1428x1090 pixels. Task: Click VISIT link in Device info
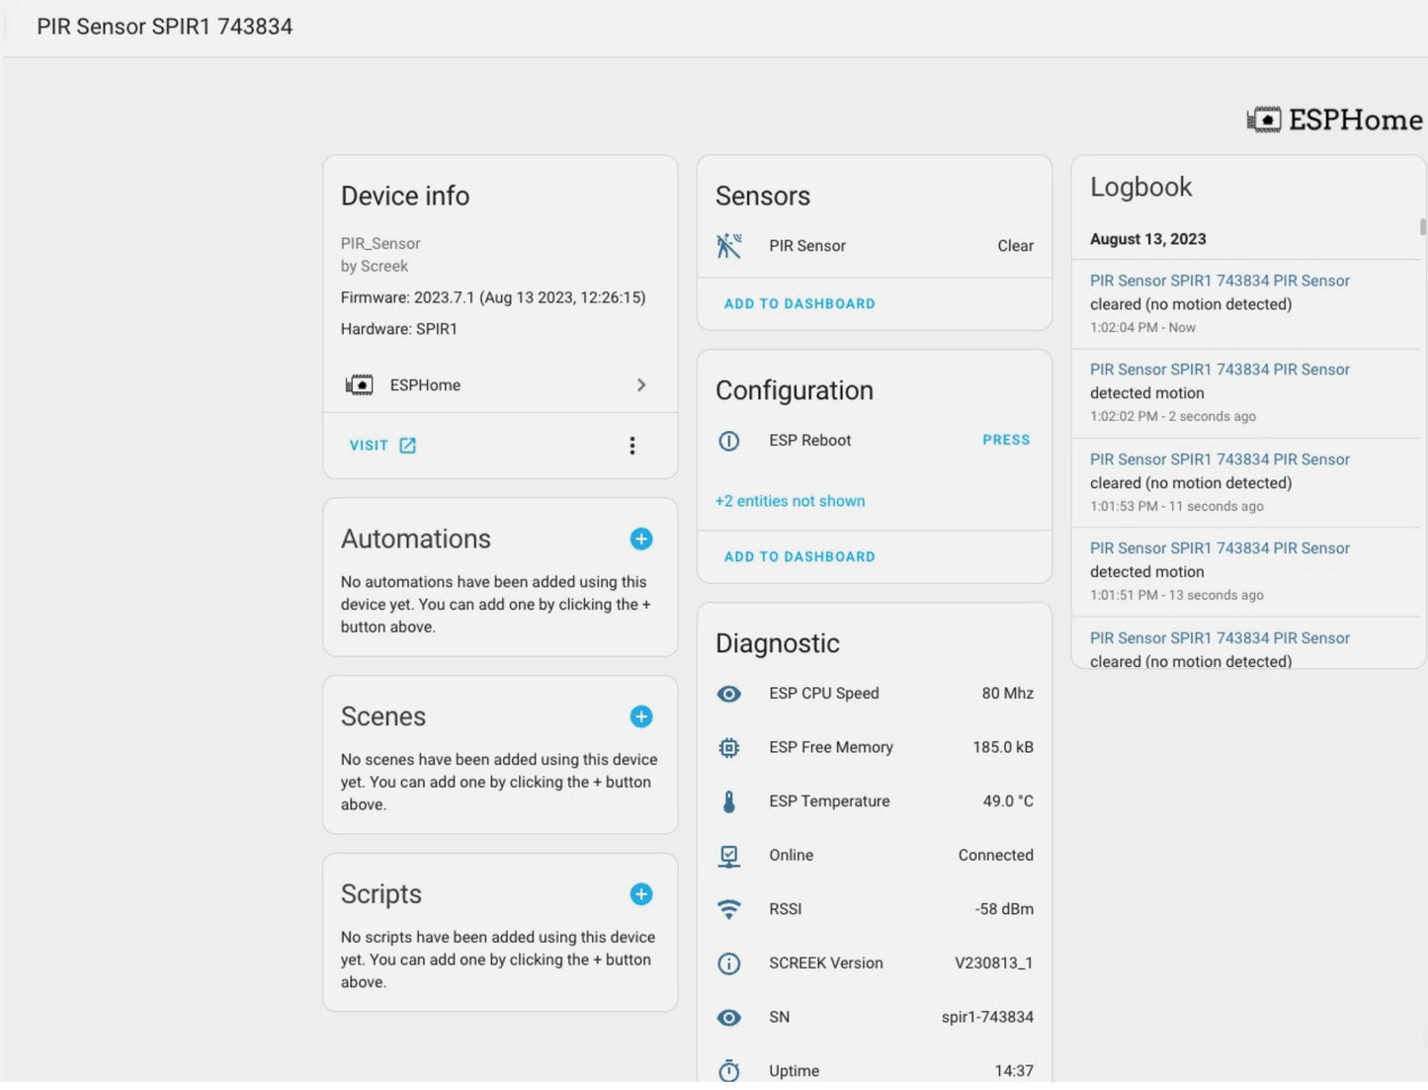pos(382,446)
